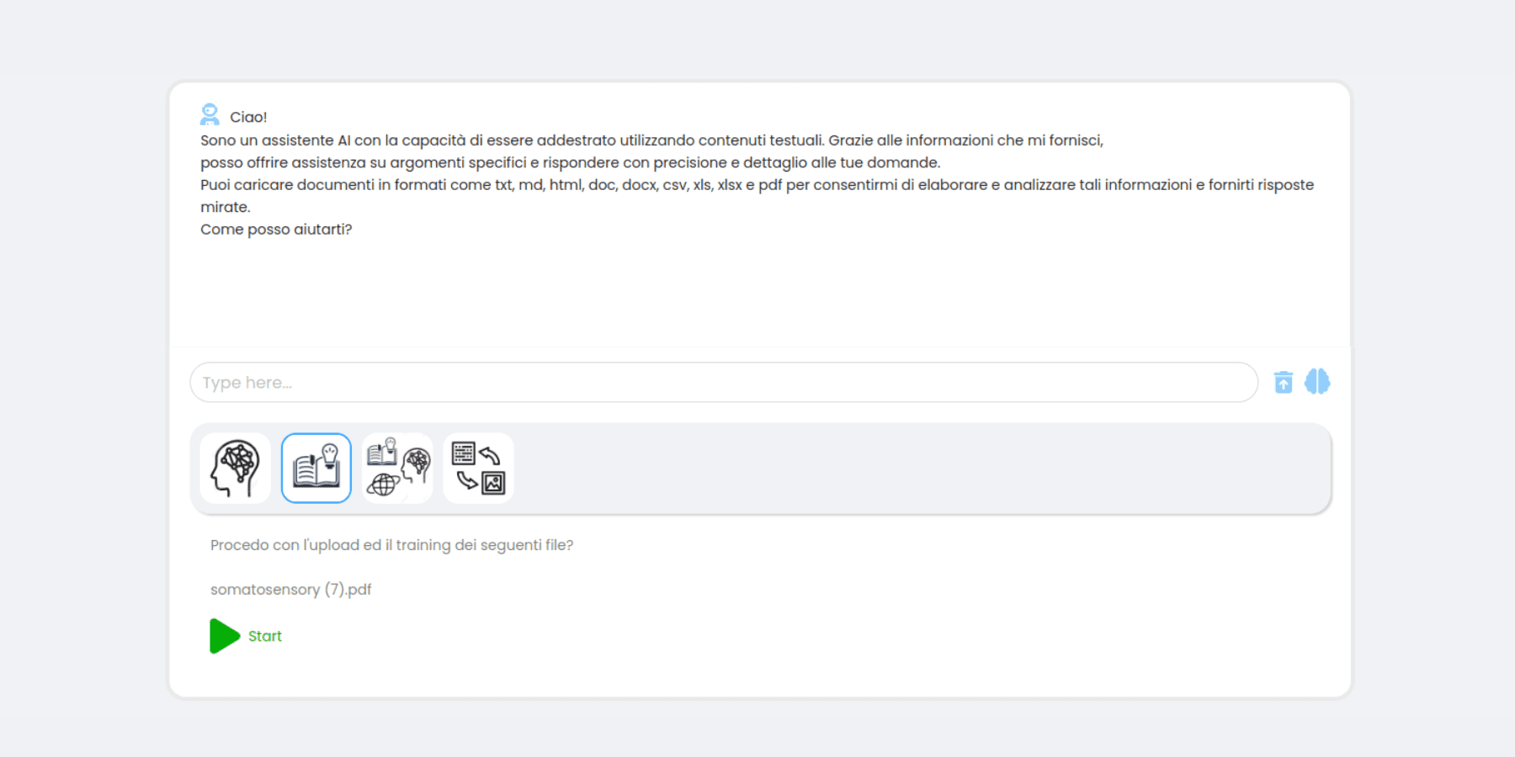Click the word 'mirate.' in the message

tap(226, 207)
